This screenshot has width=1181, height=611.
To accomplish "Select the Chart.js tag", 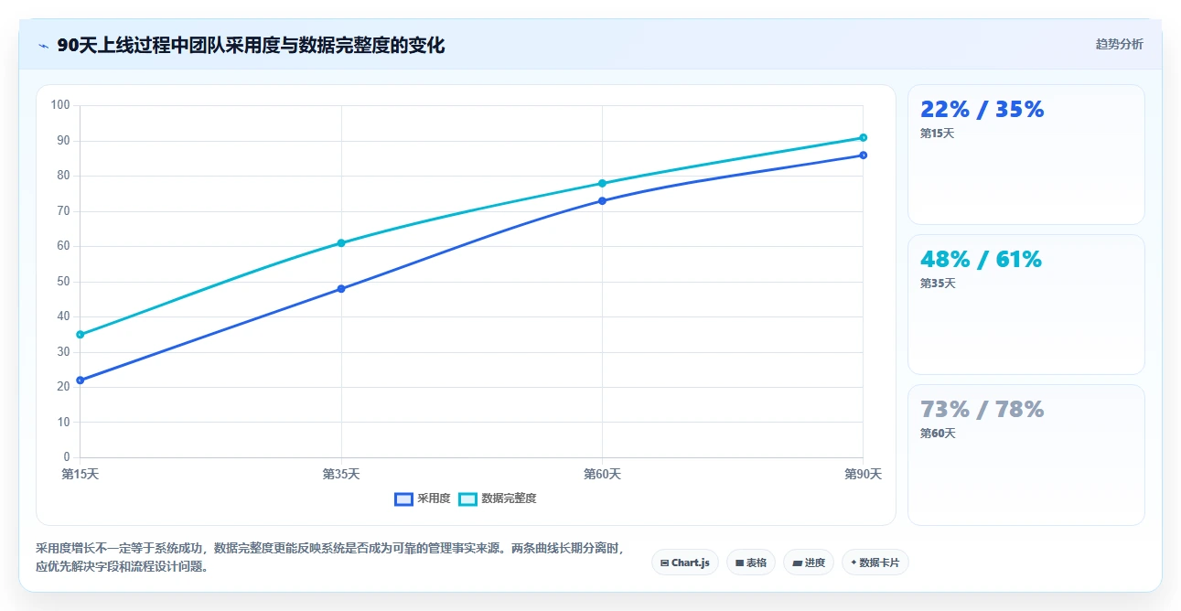I will pyautogui.click(x=685, y=563).
